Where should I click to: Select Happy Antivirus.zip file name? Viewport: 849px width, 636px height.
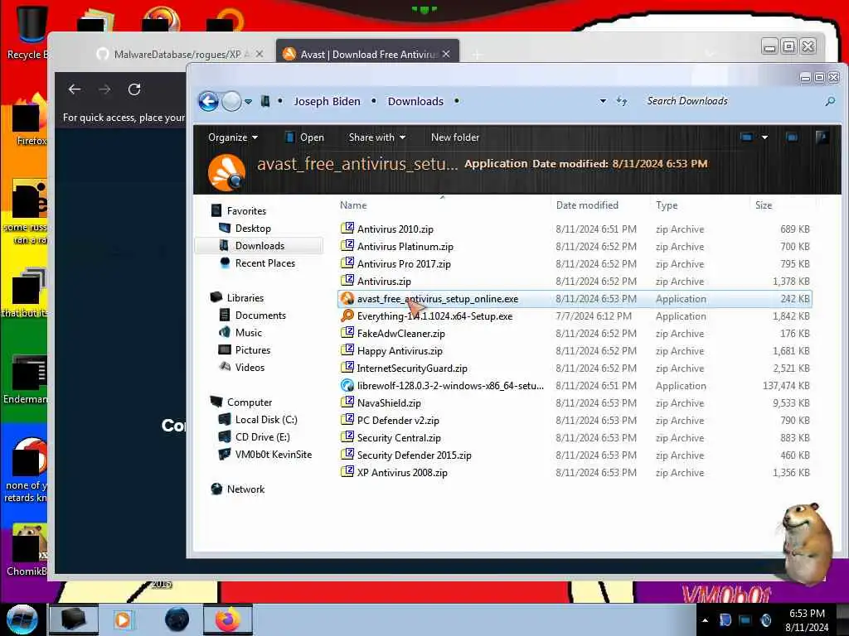click(x=400, y=351)
